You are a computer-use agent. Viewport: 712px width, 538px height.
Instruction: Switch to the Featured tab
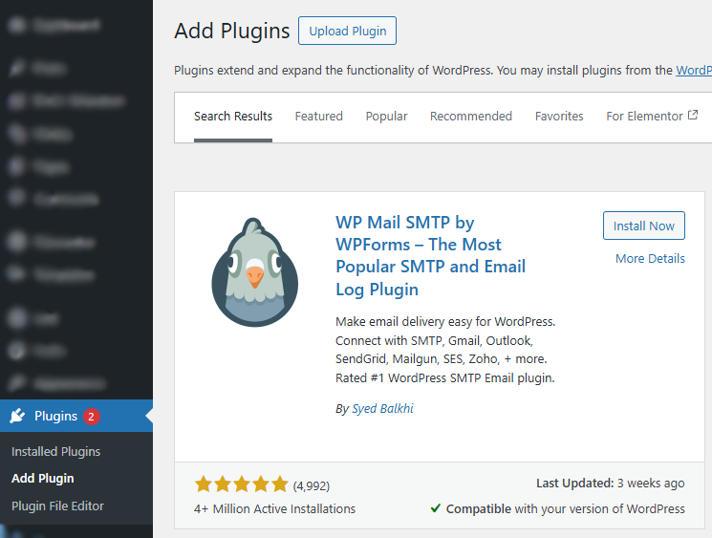(318, 117)
